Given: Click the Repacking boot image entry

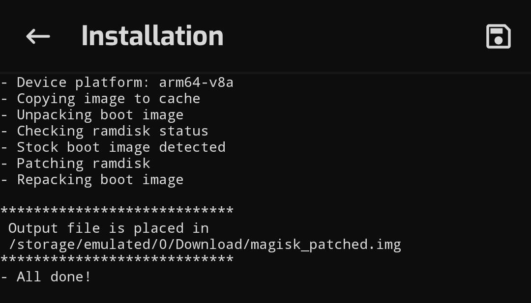Looking at the screenshot, I should pyautogui.click(x=92, y=180).
